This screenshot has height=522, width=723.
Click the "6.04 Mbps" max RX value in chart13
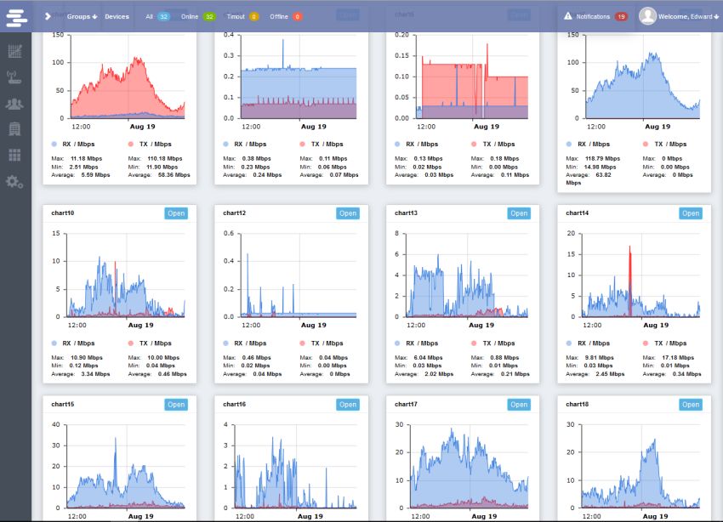(x=428, y=358)
